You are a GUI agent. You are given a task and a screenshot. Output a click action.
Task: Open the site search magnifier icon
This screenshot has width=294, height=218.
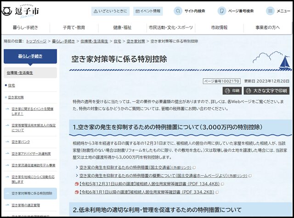coord(178,11)
